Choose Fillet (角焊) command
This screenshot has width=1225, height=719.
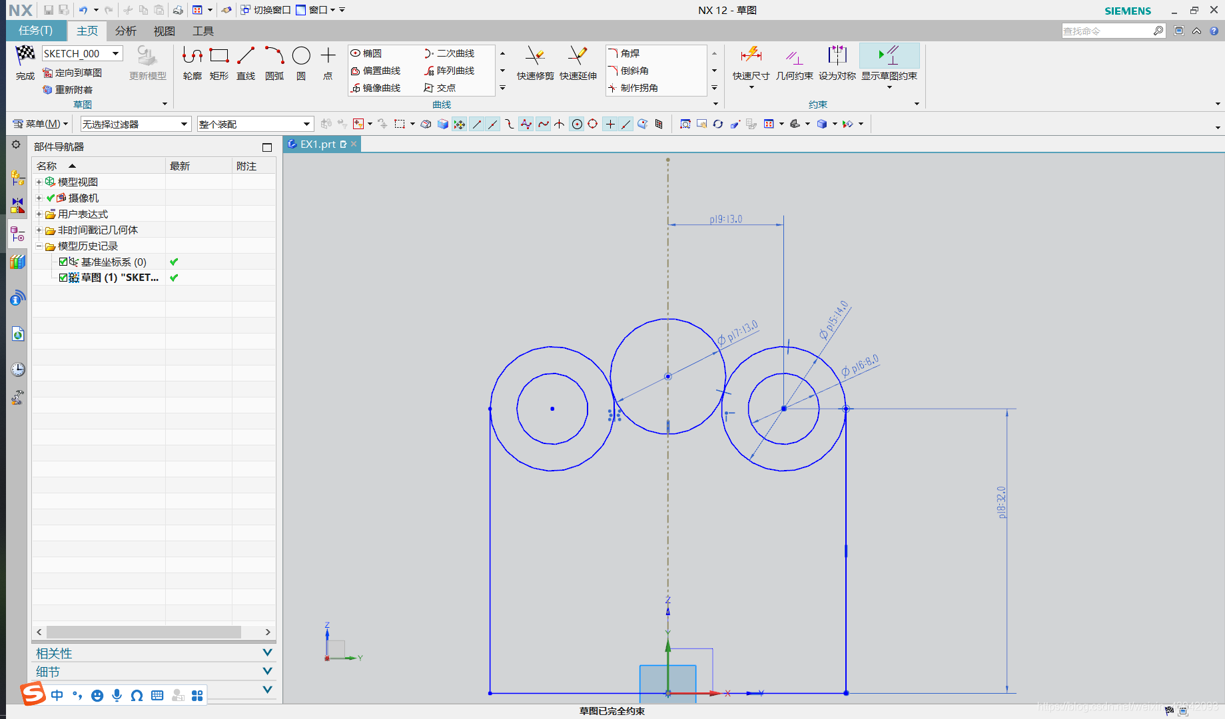tap(624, 53)
